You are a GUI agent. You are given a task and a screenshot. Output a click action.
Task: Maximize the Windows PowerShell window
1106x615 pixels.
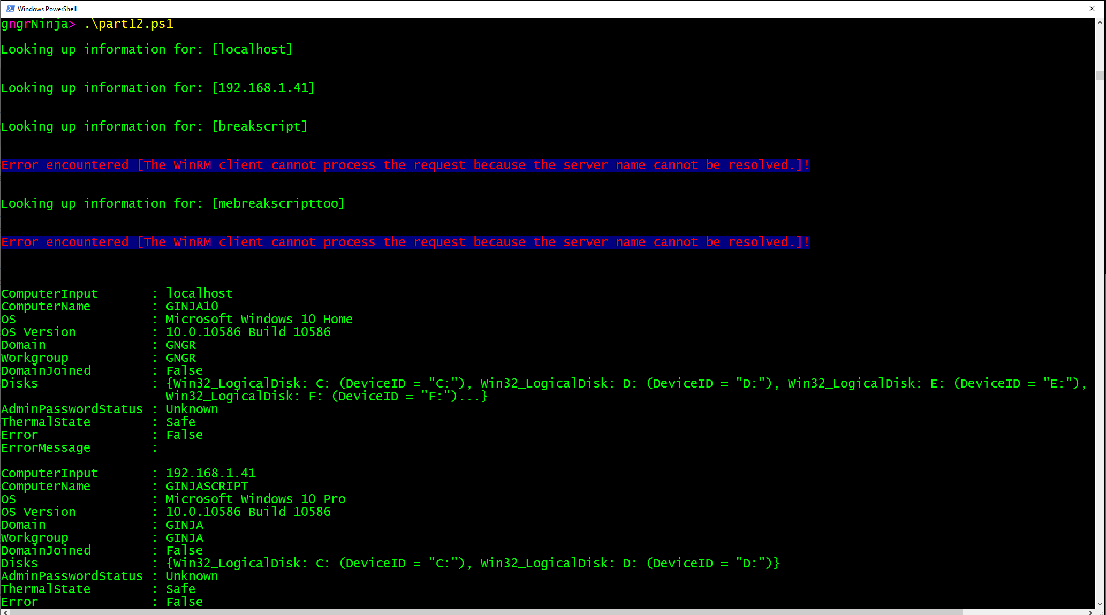click(x=1067, y=9)
